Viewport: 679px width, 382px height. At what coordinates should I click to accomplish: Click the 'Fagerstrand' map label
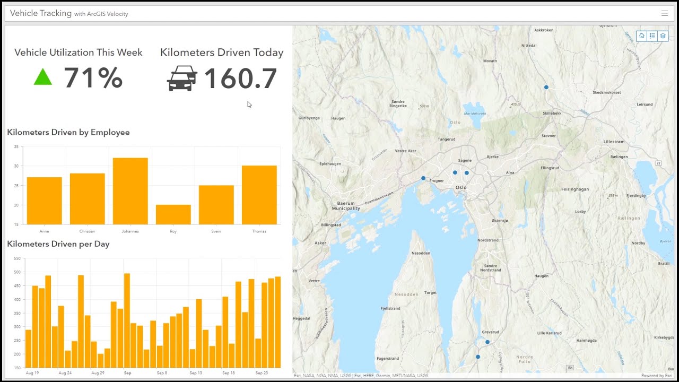click(x=387, y=359)
